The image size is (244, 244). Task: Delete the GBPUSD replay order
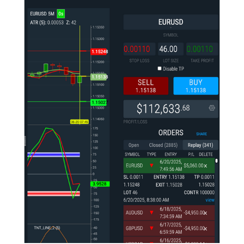205,228
